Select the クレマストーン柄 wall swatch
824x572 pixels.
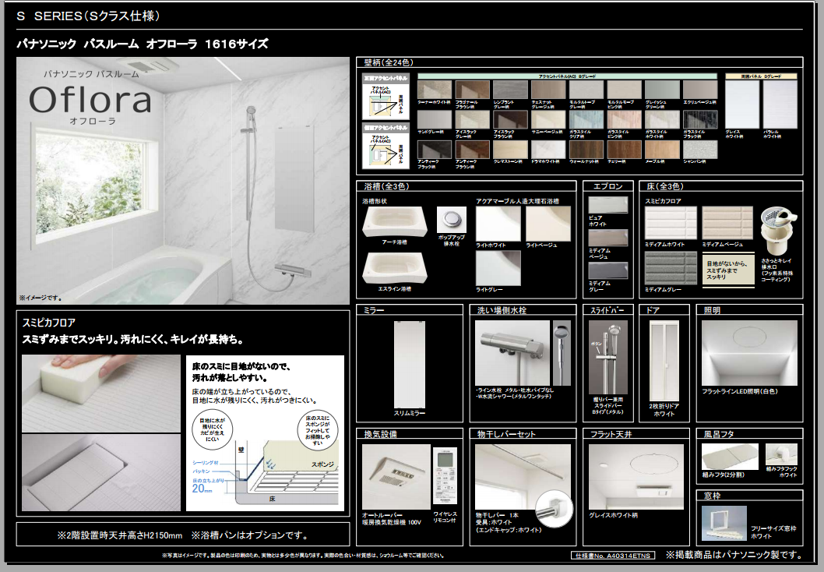pyautogui.click(x=510, y=150)
